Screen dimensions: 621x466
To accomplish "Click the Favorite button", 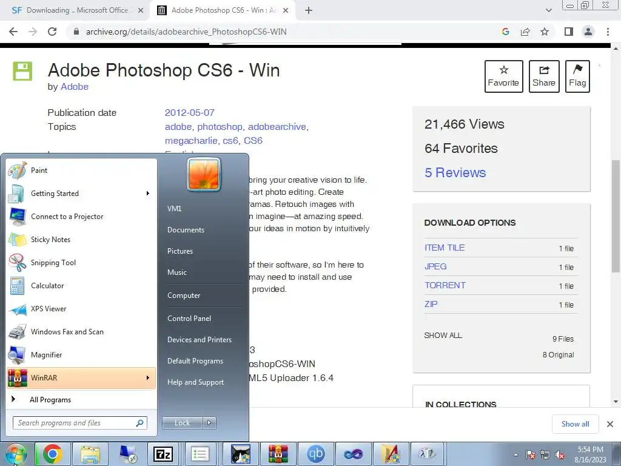I will [504, 76].
